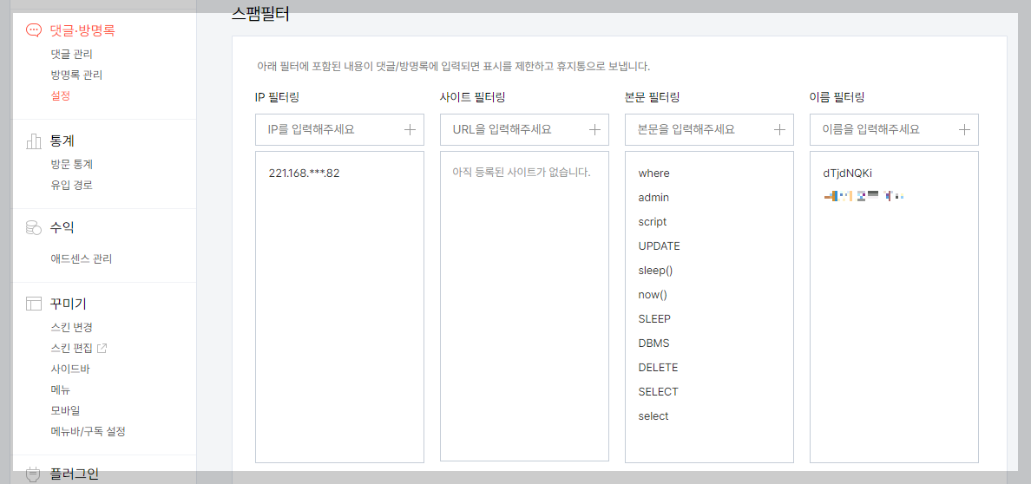This screenshot has height=484, width=1031.
Task: Click the 사이트 필터링 column label
Action: pyautogui.click(x=472, y=97)
